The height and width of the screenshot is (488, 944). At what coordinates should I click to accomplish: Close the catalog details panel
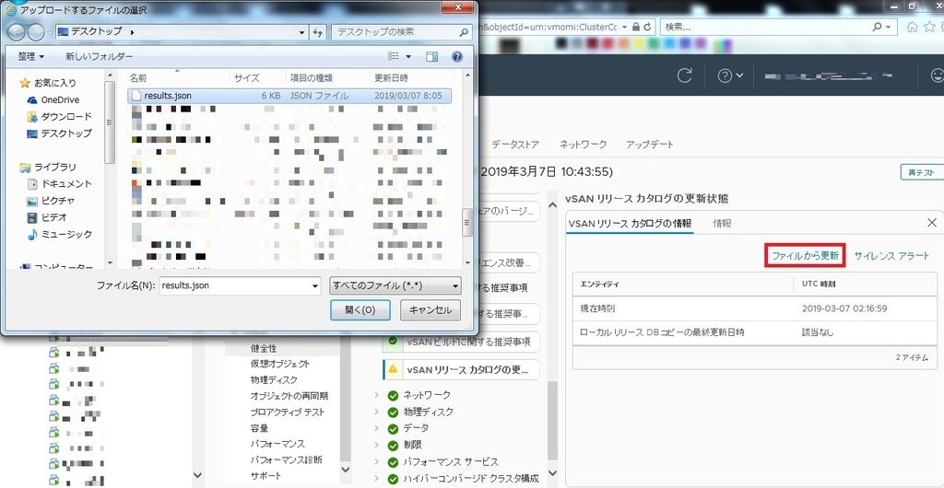click(x=932, y=223)
